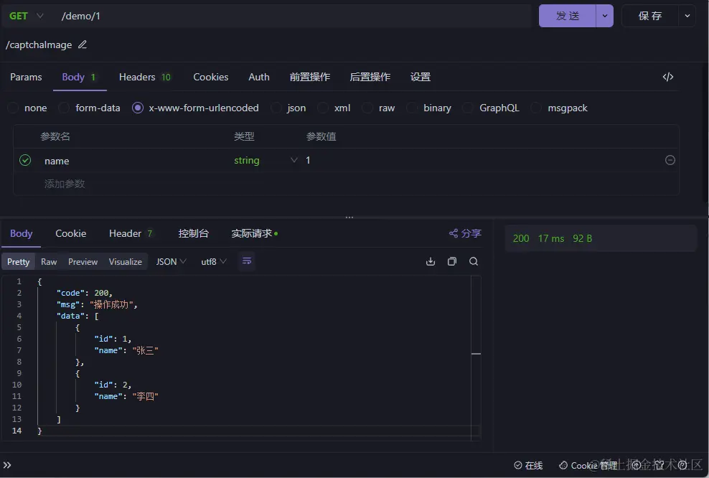Remove the name parameter with the minus icon

670,160
